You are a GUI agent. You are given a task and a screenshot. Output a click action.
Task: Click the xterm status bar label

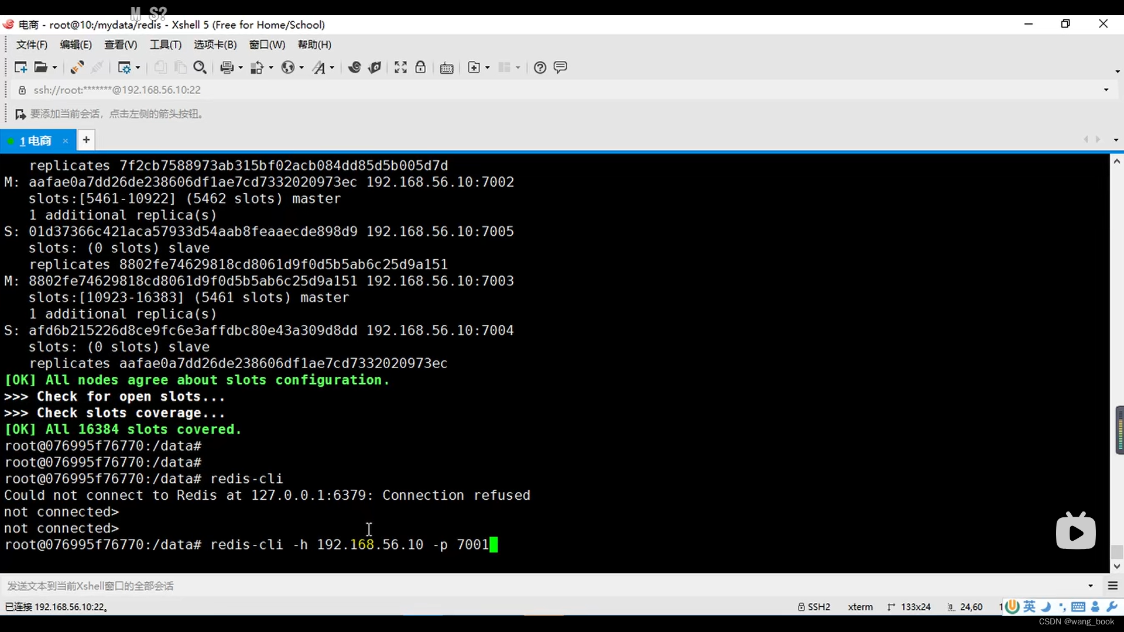pos(861,607)
